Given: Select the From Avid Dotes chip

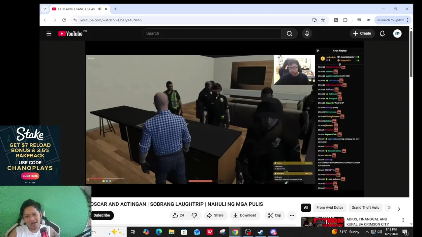Looking at the screenshot, I should click(330, 207).
